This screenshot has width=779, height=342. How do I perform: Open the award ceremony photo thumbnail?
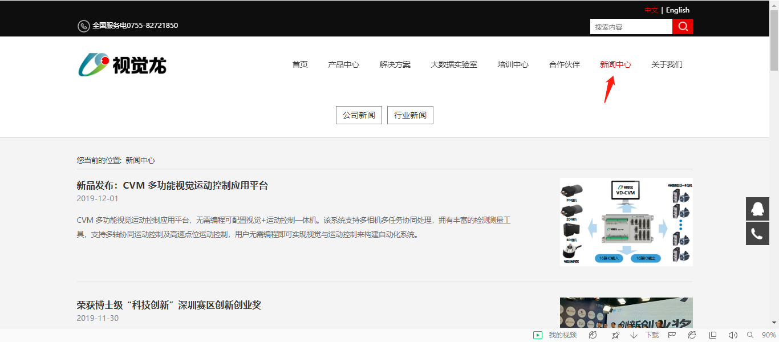(626, 312)
